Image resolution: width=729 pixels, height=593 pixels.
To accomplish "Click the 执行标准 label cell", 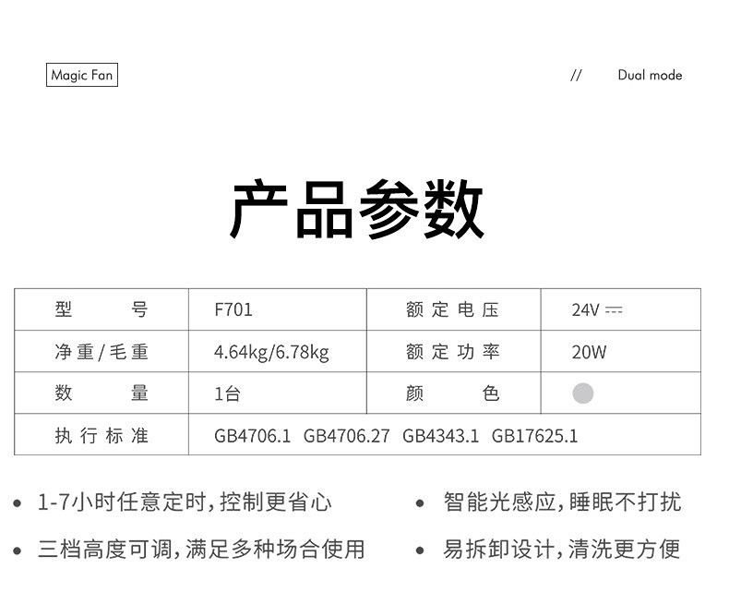I will 102,435.
